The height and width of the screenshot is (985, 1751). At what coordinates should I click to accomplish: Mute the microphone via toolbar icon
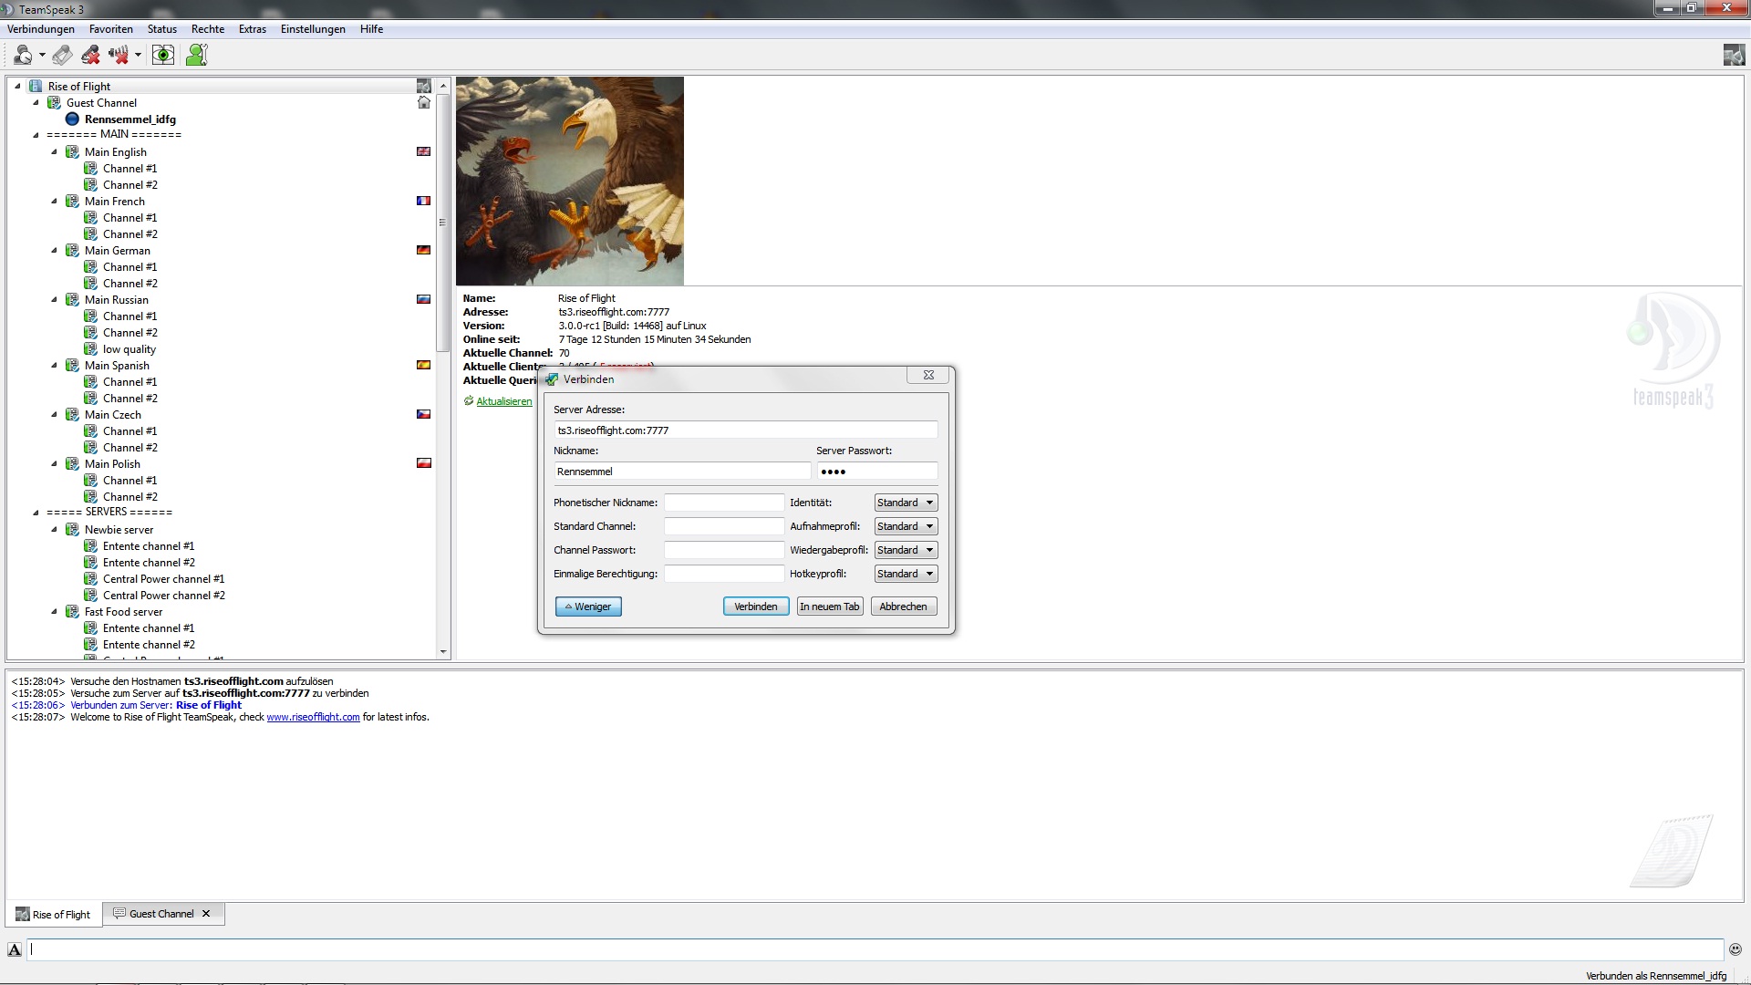[89, 55]
